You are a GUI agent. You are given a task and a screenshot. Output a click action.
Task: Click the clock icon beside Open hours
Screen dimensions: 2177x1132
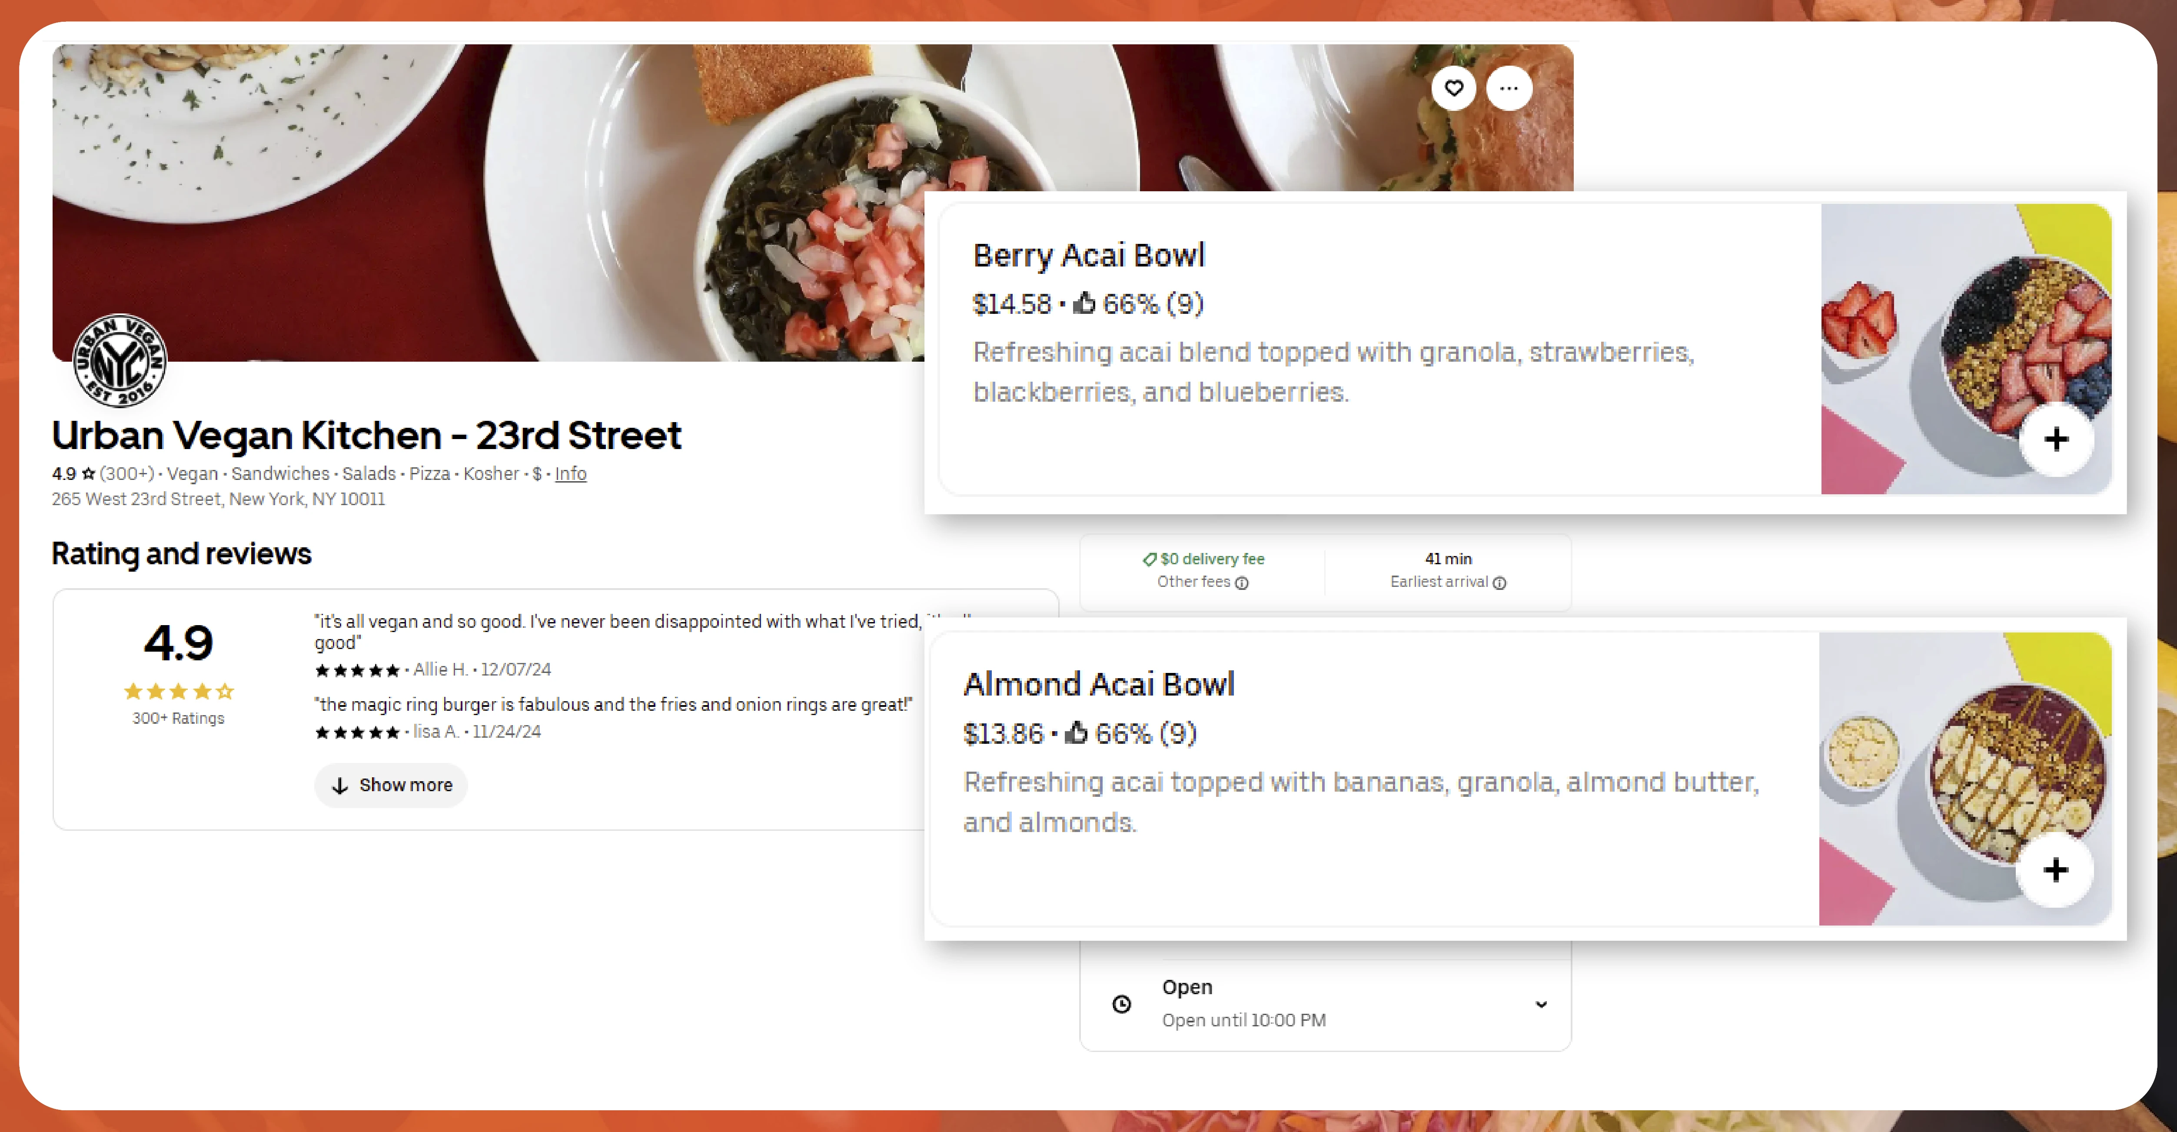point(1121,1003)
